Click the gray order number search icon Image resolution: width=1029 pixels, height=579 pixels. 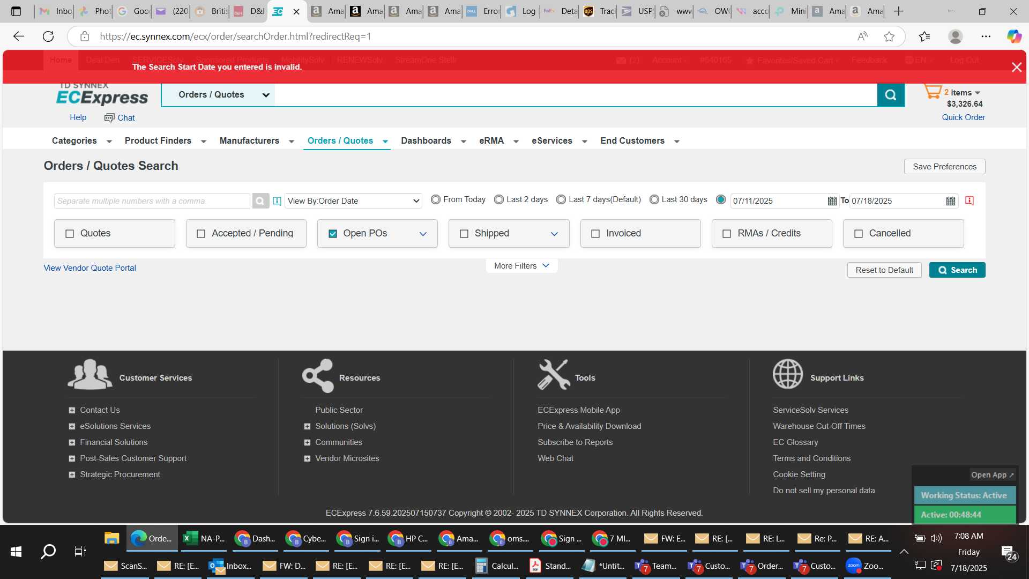click(260, 201)
